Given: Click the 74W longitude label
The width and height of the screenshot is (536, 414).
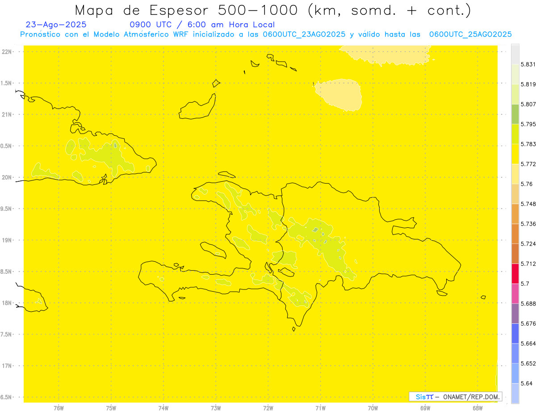Looking at the screenshot, I should coord(163,408).
